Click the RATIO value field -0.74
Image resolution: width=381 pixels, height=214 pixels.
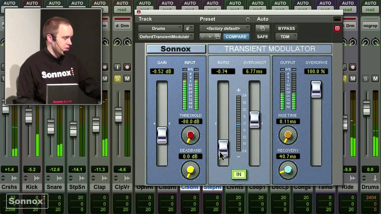pos(223,71)
